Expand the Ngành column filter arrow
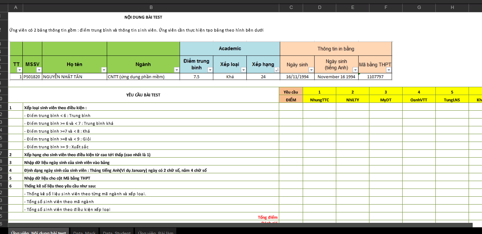This screenshot has height=234, width=482. point(176,70)
